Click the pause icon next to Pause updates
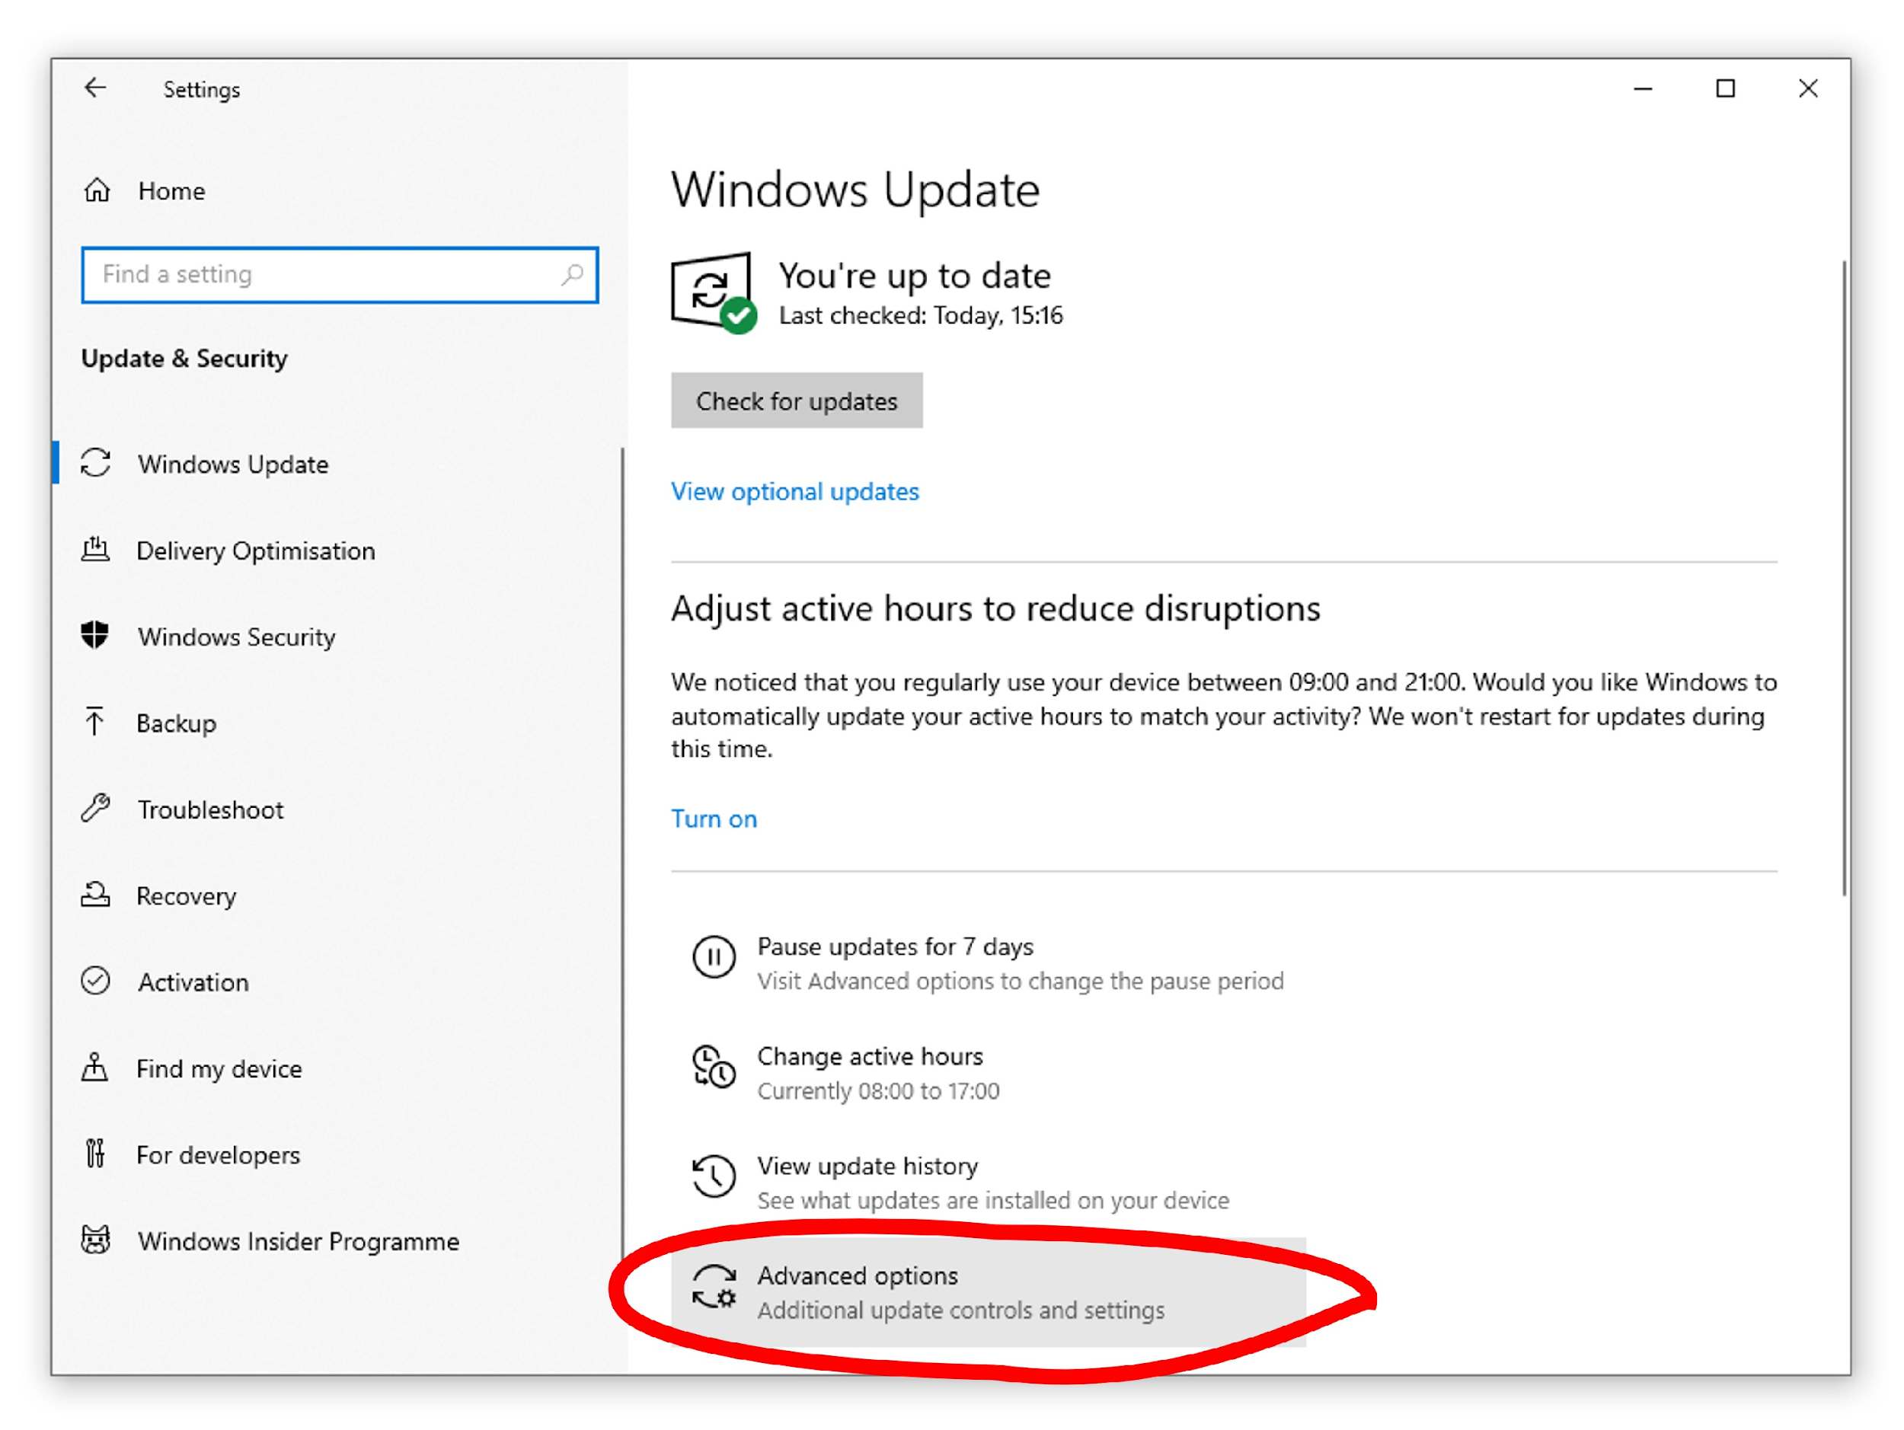1904x1430 pixels. [713, 958]
